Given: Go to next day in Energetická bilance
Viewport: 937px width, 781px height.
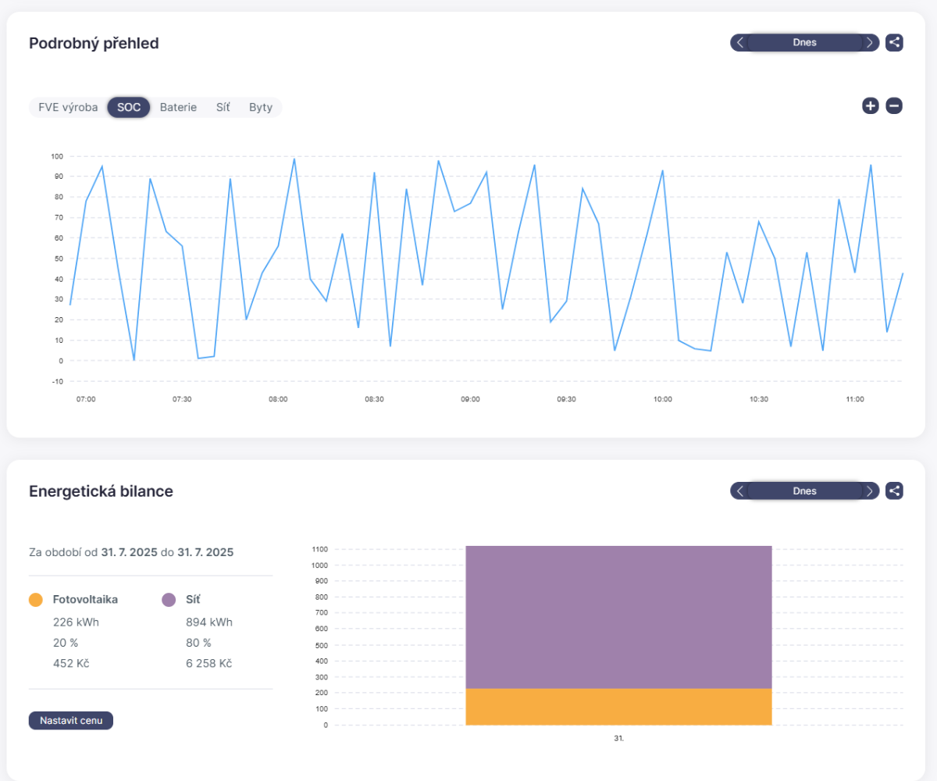Looking at the screenshot, I should pyautogui.click(x=870, y=491).
